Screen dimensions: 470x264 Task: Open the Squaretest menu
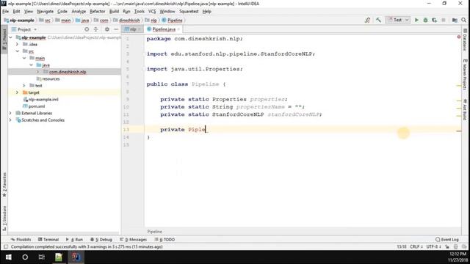point(189,12)
